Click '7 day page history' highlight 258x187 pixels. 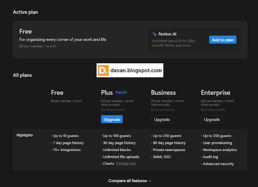pos(68,143)
